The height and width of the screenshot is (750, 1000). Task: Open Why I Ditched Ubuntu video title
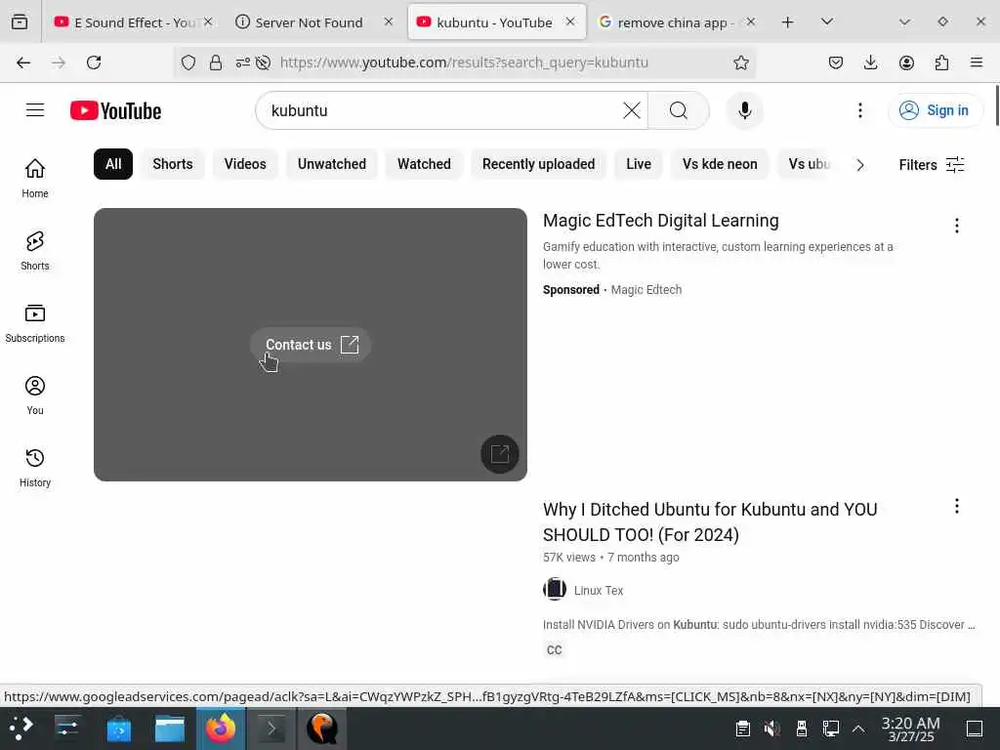(710, 521)
